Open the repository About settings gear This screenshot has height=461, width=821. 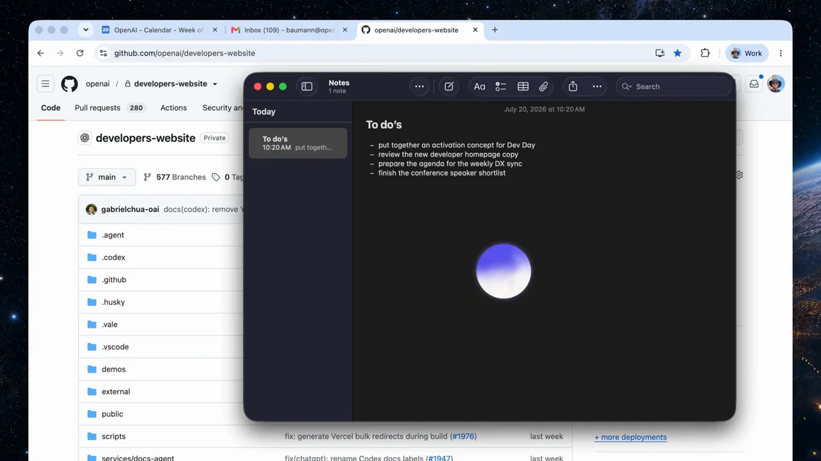pyautogui.click(x=740, y=175)
